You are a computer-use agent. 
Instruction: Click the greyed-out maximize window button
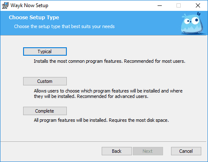179,5
